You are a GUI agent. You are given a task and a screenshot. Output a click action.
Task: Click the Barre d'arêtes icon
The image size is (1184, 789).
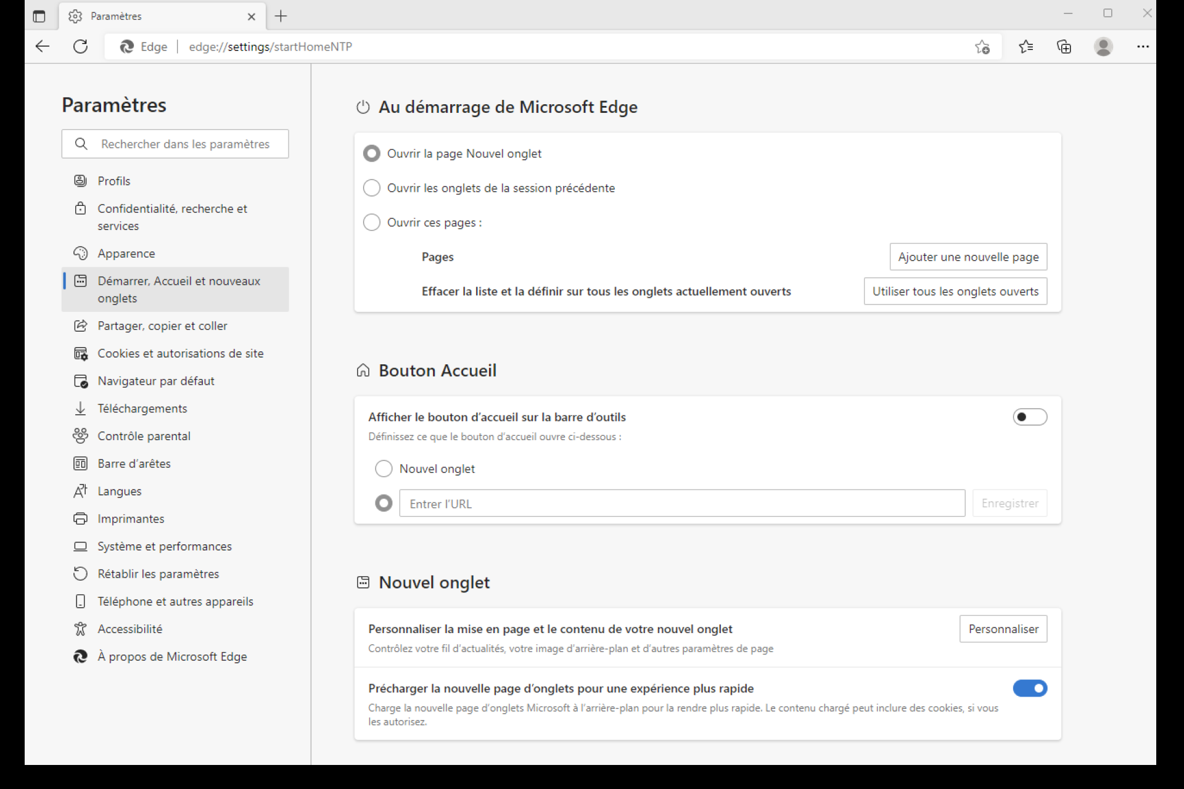point(80,464)
